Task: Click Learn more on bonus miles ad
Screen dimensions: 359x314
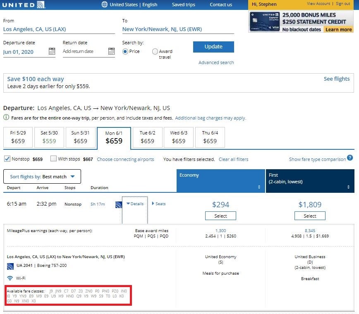Action: click(338, 29)
